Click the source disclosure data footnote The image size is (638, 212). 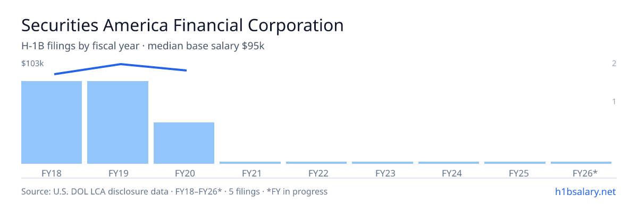174,191
